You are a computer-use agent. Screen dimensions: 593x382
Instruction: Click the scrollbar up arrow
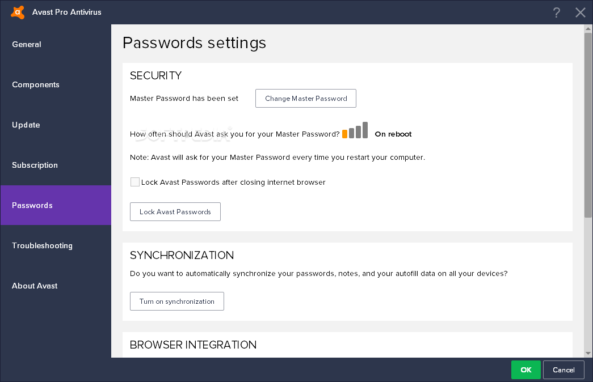(x=588, y=29)
